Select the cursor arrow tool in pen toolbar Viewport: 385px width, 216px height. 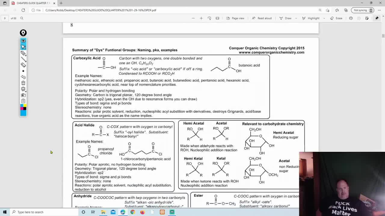click(23, 47)
